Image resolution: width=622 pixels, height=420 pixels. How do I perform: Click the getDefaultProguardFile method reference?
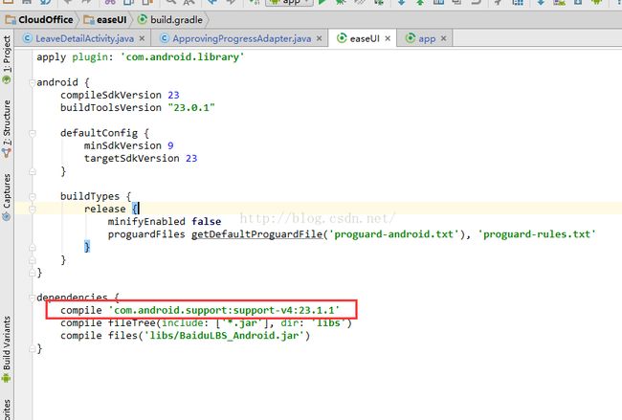257,234
